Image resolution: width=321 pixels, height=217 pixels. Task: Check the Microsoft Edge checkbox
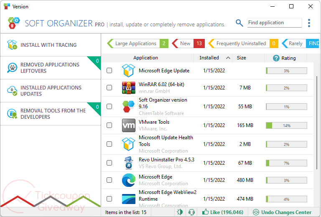coord(110,180)
